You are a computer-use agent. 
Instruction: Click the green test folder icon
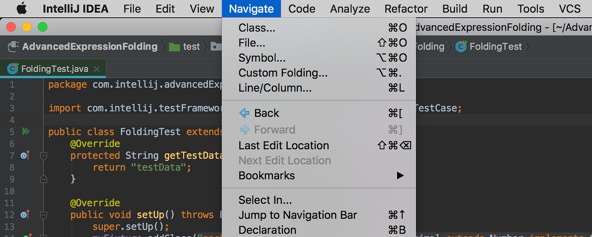[174, 47]
